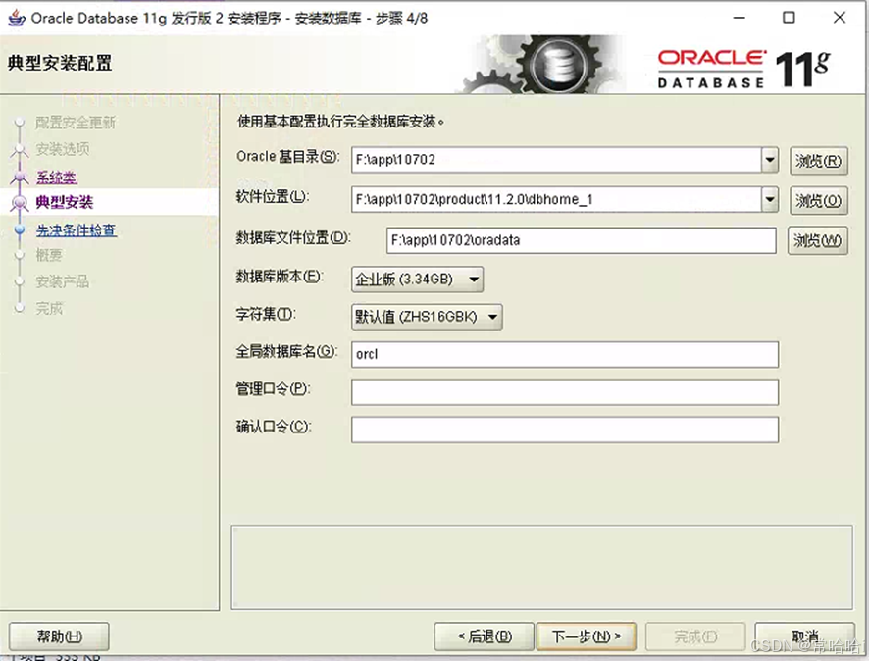Click 浏览(O) button for software location

coord(819,200)
